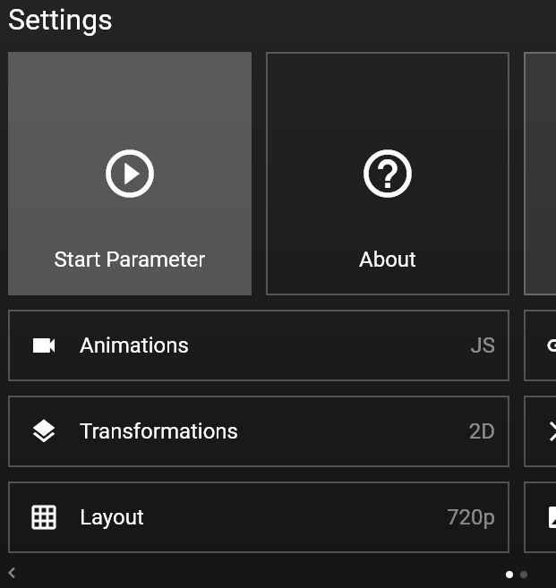Image resolution: width=556 pixels, height=588 pixels.
Task: Go back using the left chevron arrow
Action: click(12, 573)
